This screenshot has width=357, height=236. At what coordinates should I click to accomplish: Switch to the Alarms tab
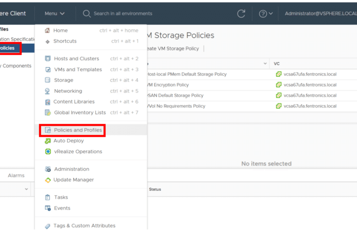point(16,176)
